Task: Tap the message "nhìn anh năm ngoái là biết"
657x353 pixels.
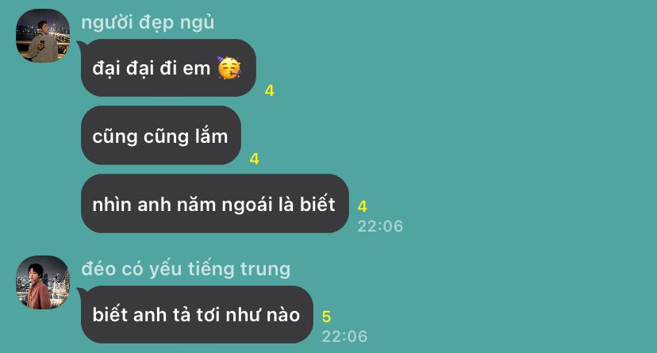Action: pyautogui.click(x=214, y=204)
